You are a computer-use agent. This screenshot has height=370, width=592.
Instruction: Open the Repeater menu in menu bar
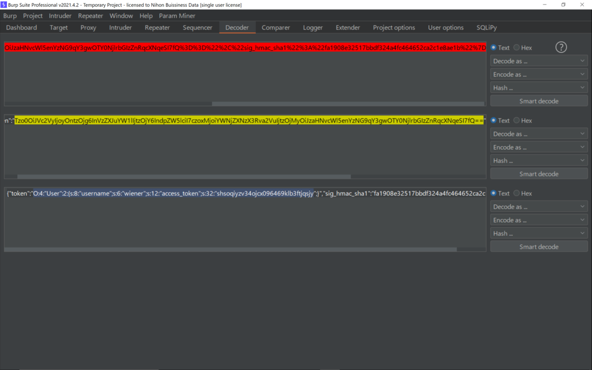point(91,16)
